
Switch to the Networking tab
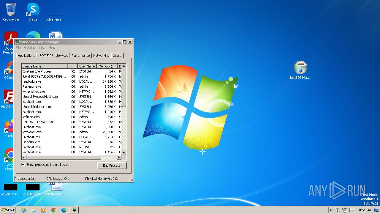point(101,56)
